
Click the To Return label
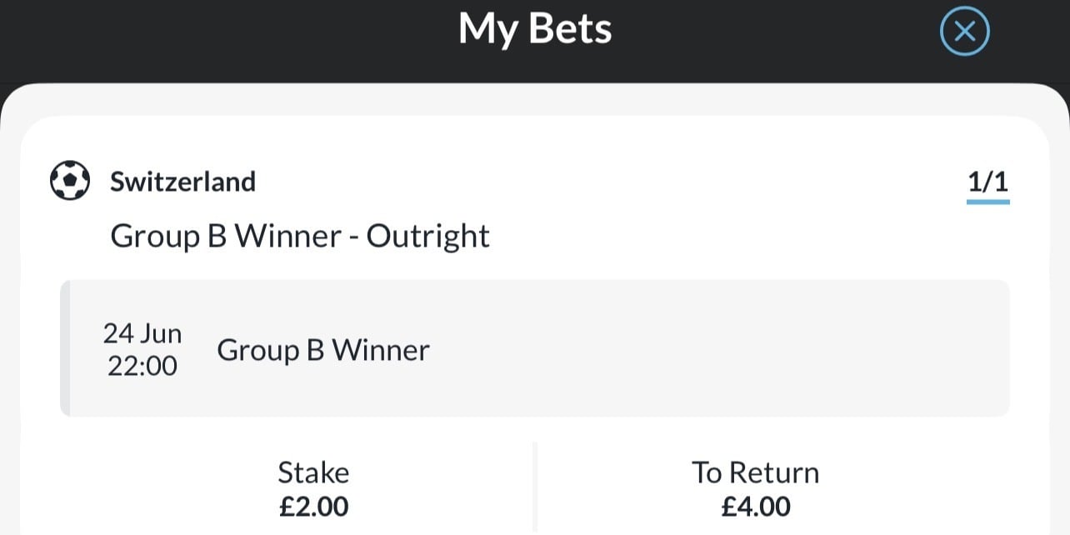click(x=755, y=473)
